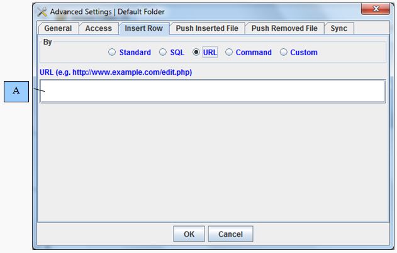The height and width of the screenshot is (253, 397).
Task: Pick the Command radio button
Action: [229, 53]
